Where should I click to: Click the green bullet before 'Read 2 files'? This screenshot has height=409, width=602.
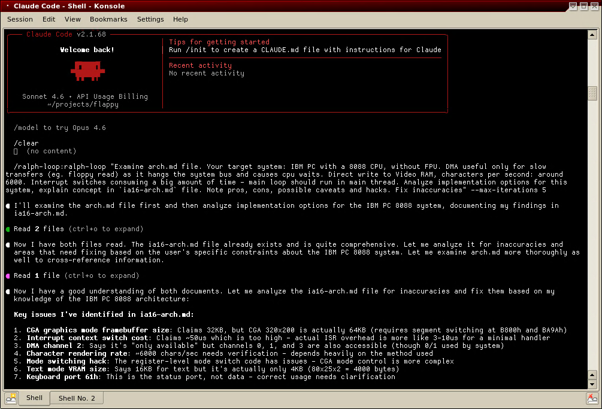pos(8,229)
